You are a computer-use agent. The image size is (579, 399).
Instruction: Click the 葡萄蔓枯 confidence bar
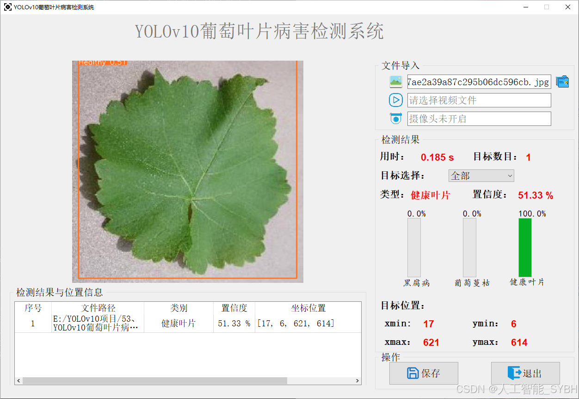click(470, 248)
